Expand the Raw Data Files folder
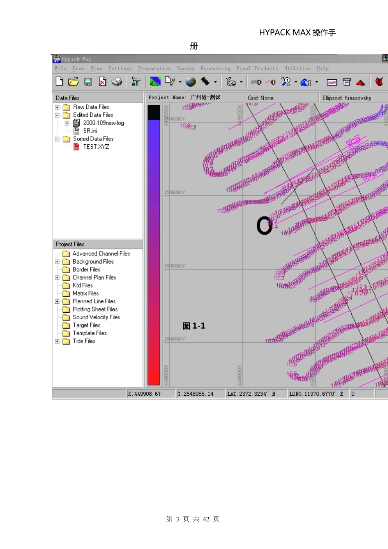The image size is (388, 549). click(x=57, y=108)
